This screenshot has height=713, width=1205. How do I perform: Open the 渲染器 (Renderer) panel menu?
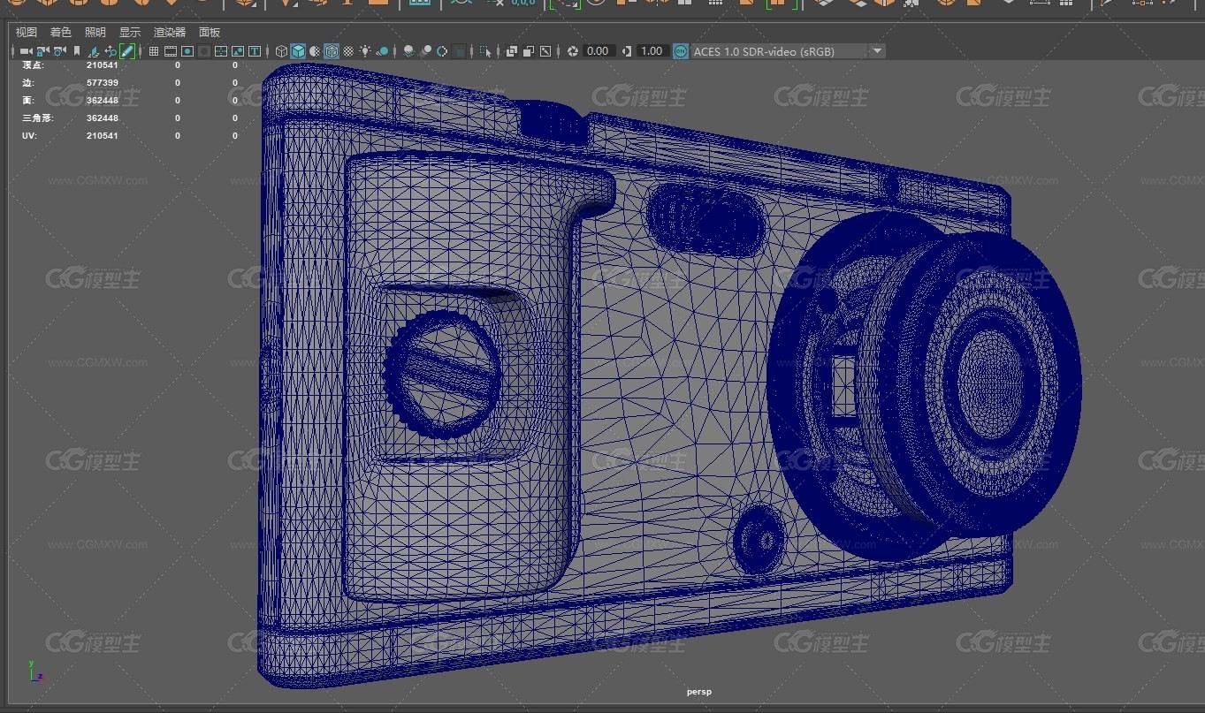click(169, 33)
